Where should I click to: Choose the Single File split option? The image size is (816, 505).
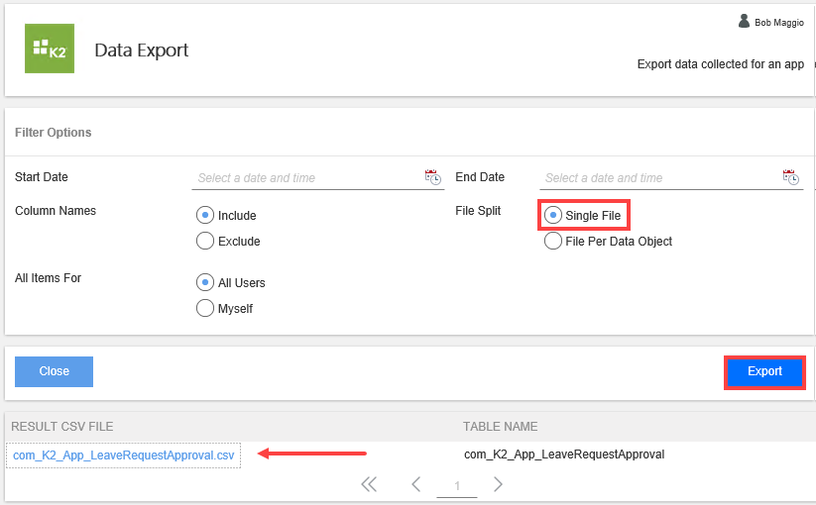[553, 215]
